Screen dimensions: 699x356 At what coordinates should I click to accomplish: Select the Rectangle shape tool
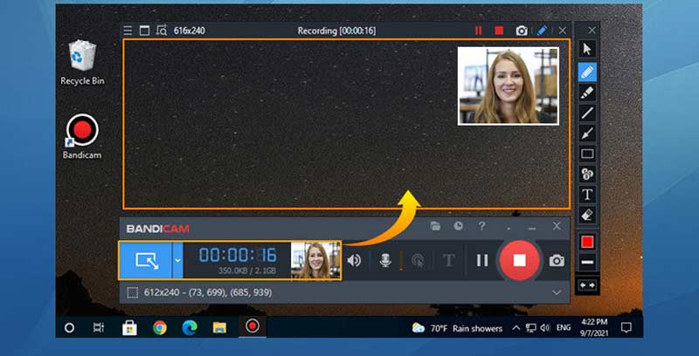[x=587, y=154]
